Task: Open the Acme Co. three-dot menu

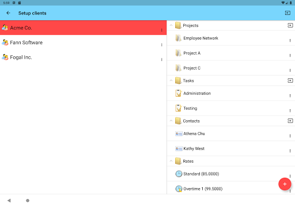Action: pyautogui.click(x=162, y=30)
